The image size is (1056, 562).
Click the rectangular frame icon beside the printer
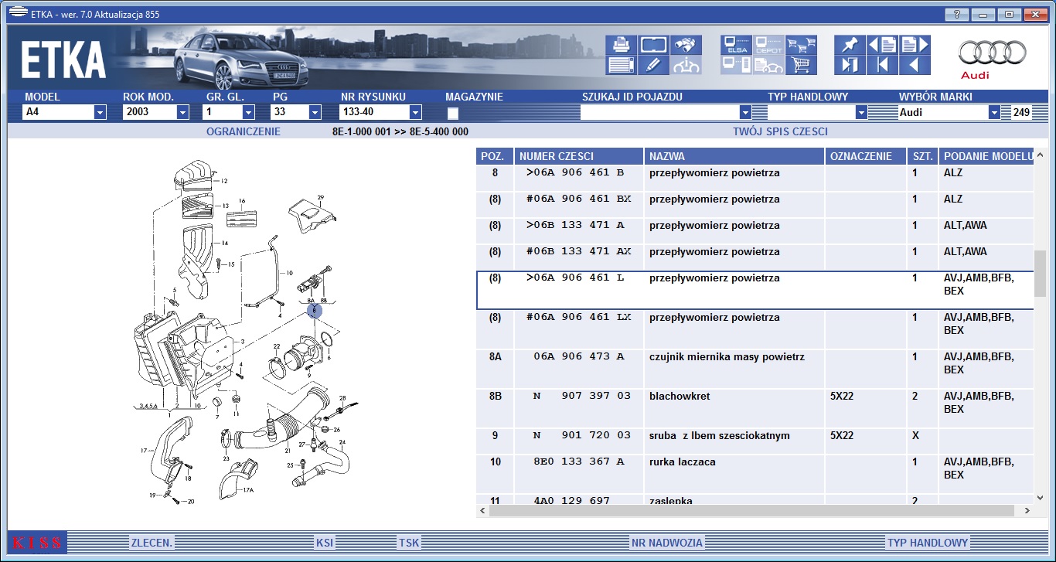(x=654, y=45)
